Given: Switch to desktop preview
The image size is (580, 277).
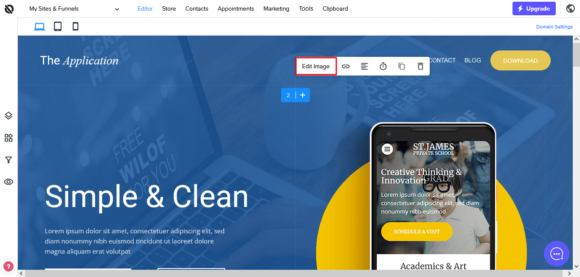Looking at the screenshot, I should (39, 27).
